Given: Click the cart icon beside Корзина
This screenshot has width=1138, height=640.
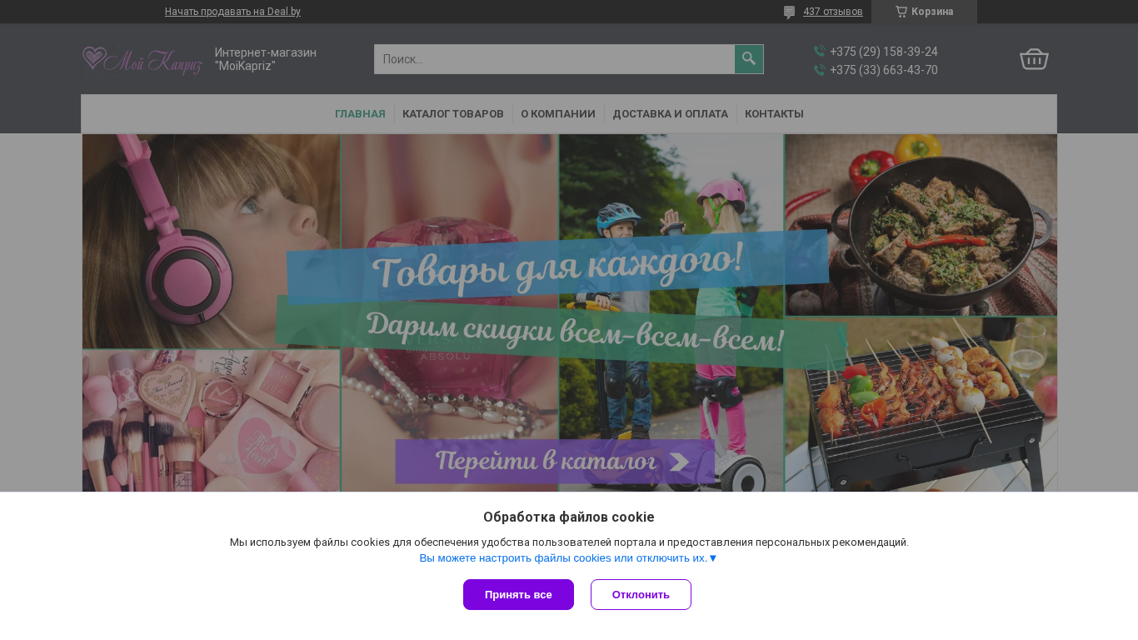Looking at the screenshot, I should pyautogui.click(x=901, y=12).
